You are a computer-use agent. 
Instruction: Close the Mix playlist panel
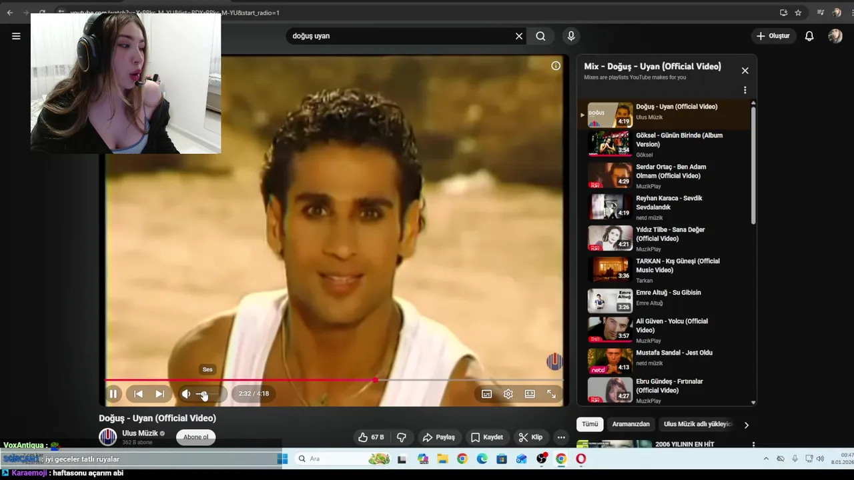click(x=745, y=71)
